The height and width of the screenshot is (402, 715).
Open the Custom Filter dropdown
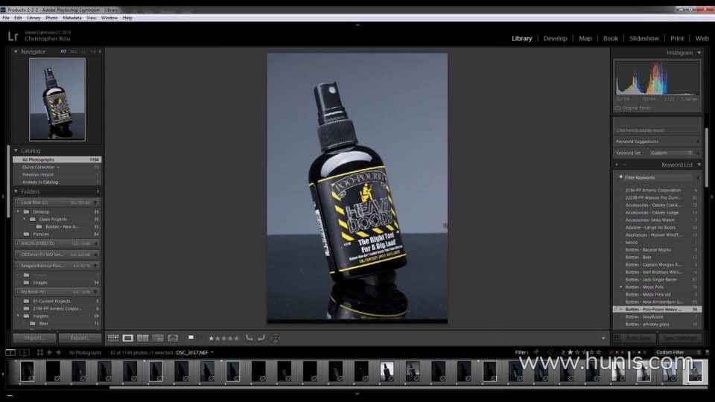pos(678,352)
